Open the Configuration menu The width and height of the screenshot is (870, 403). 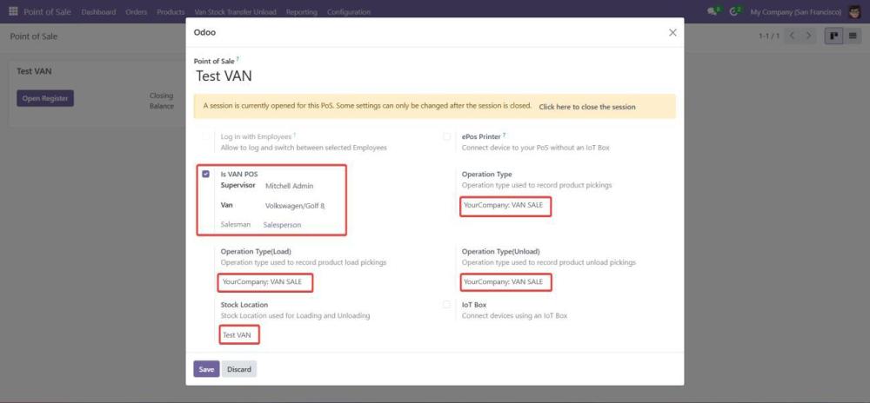point(348,12)
